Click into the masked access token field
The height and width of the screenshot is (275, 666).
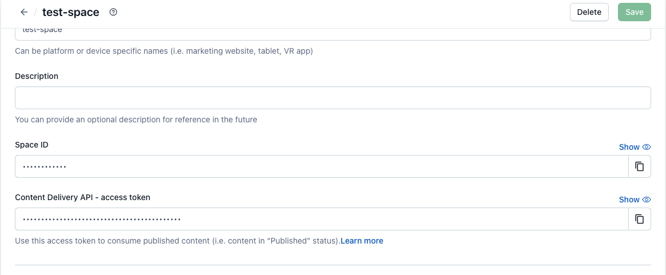(322, 219)
